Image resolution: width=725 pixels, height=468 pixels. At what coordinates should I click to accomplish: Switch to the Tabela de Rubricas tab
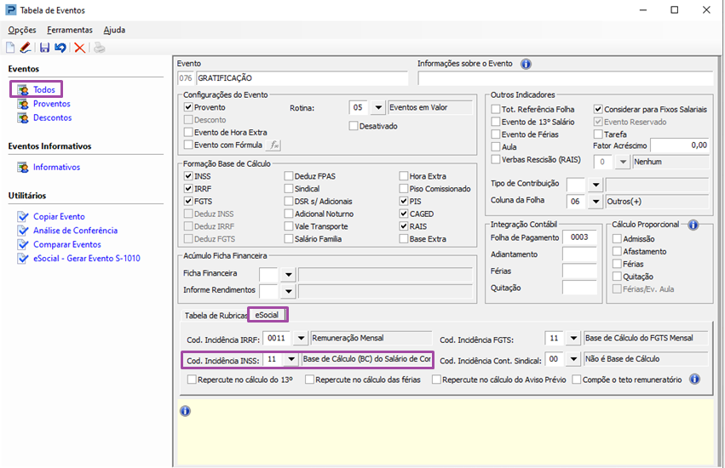[216, 316]
